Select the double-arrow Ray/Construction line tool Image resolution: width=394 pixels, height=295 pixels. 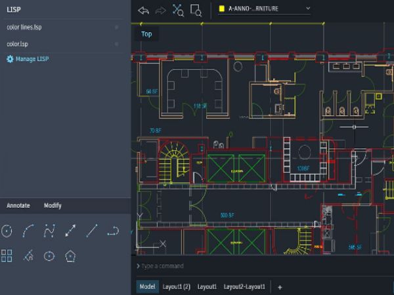[x=70, y=231]
